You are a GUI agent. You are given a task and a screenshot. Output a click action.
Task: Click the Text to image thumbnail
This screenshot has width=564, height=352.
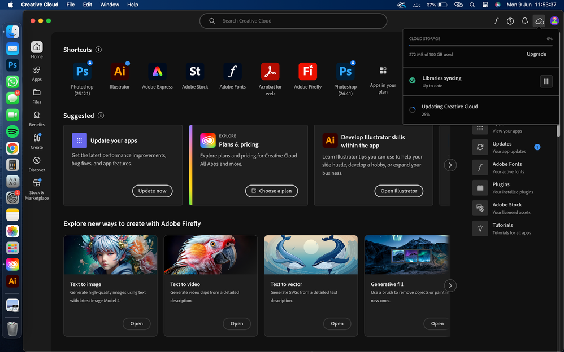[110, 255]
